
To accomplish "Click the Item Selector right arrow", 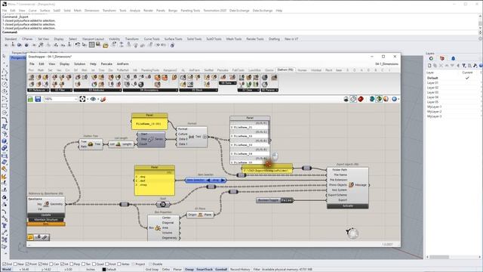I will click(x=223, y=180).
